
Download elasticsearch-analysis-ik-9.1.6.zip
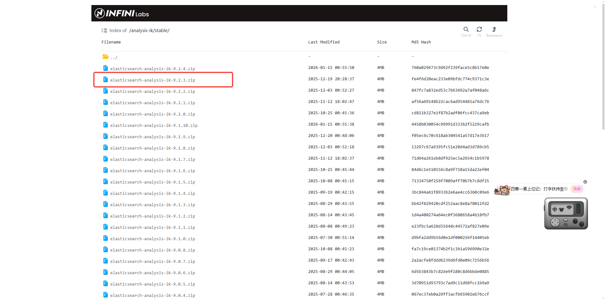click(x=153, y=171)
